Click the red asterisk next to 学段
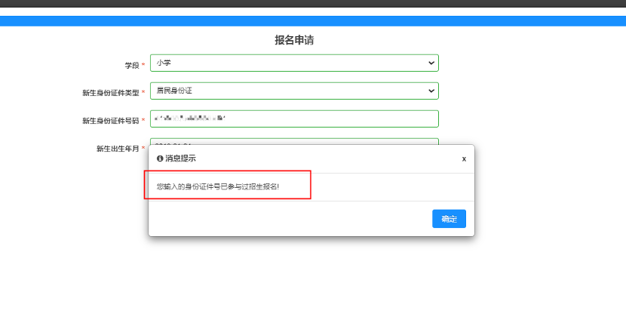The height and width of the screenshot is (326, 626). (x=143, y=66)
